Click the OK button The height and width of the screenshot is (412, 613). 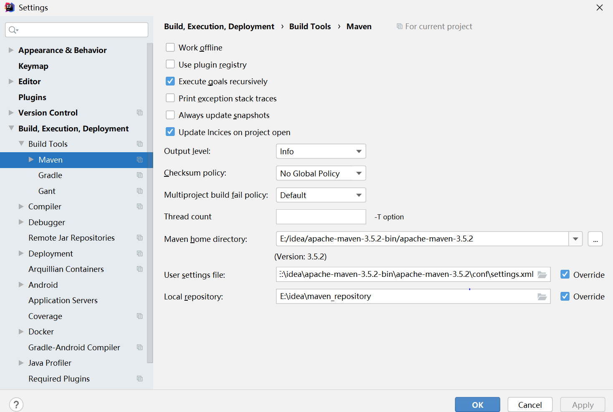click(x=477, y=404)
